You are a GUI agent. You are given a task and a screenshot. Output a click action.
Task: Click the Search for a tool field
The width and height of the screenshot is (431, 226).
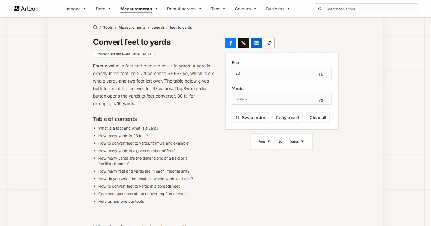click(x=366, y=9)
